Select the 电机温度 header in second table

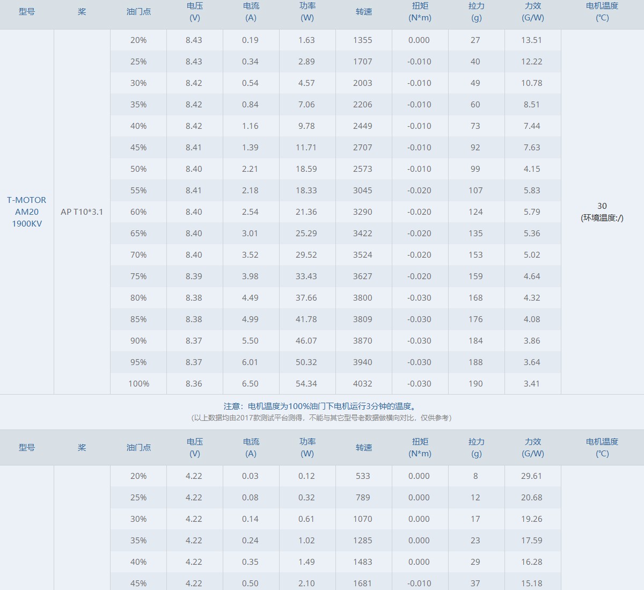pyautogui.click(x=602, y=448)
